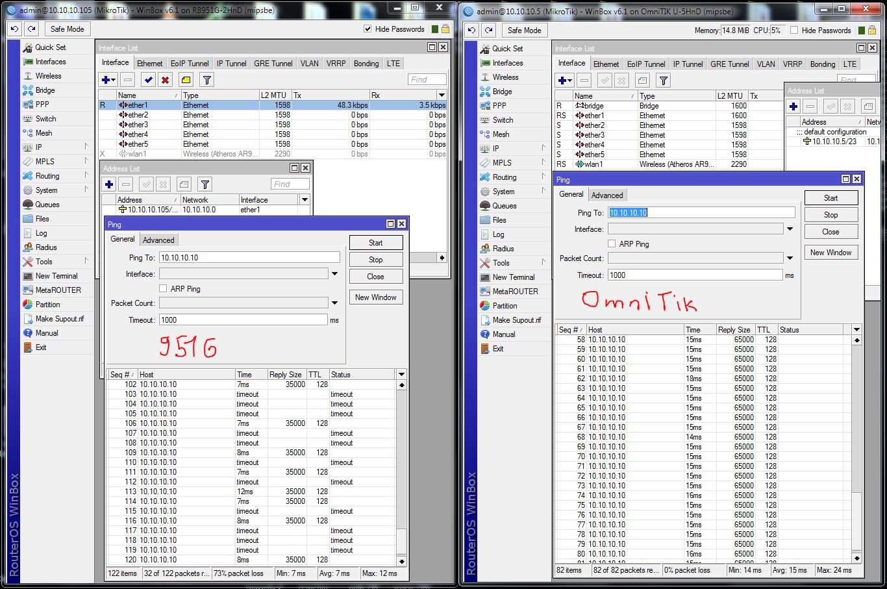This screenshot has height=589, width=887.
Task: Click the undo arrow in left WinBox toolbar
Action: [x=14, y=29]
